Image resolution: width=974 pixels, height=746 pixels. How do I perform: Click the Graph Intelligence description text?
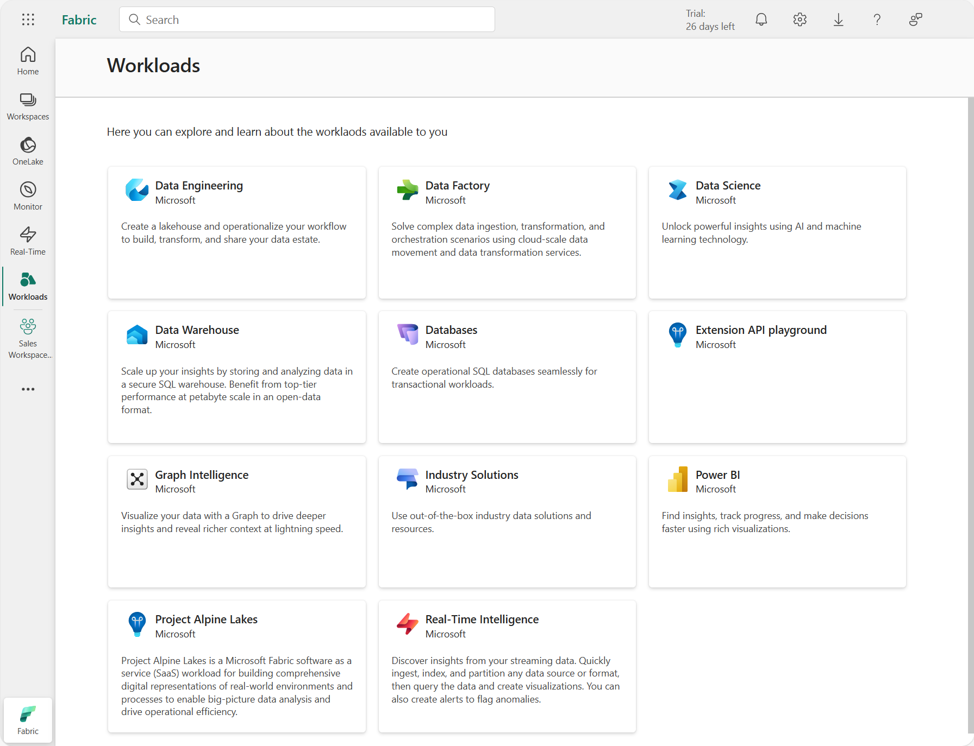232,522
